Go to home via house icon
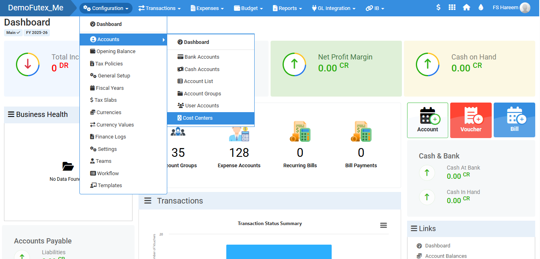Screen dimensions: 540x259 (x=466, y=8)
